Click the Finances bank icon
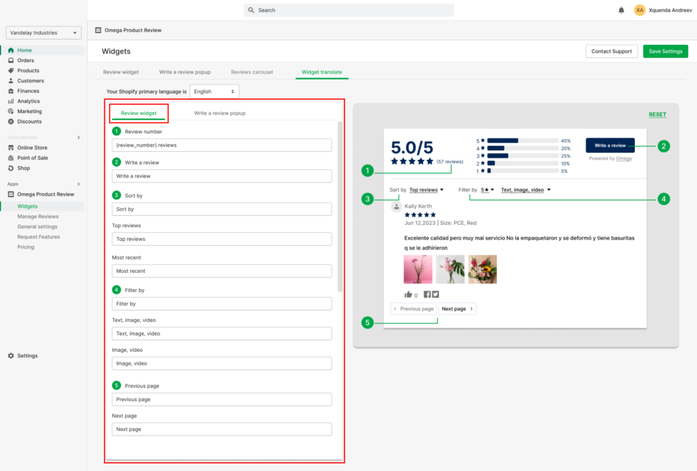697x471 pixels. pyautogui.click(x=11, y=91)
